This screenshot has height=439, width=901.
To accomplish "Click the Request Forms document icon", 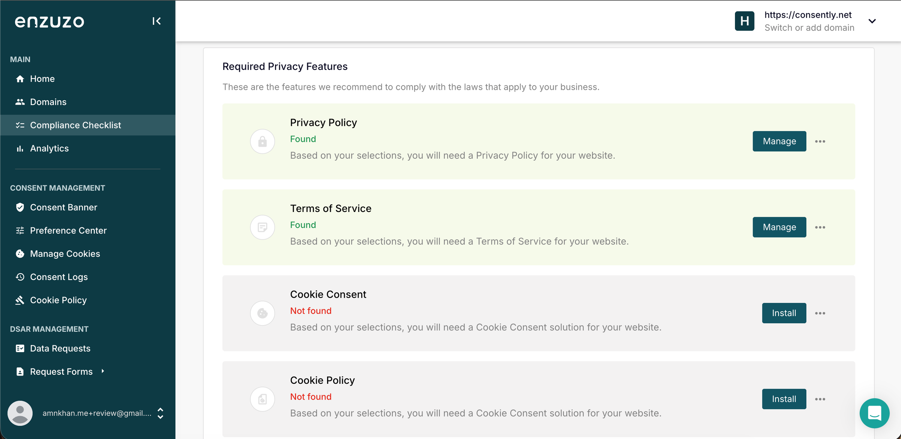I will pos(20,372).
